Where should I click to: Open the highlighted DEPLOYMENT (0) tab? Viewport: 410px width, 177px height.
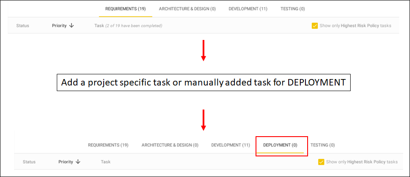pyautogui.click(x=280, y=145)
